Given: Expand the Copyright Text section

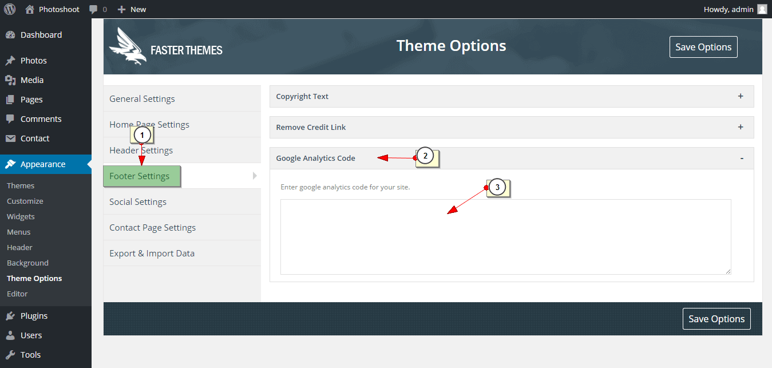Looking at the screenshot, I should tap(512, 96).
